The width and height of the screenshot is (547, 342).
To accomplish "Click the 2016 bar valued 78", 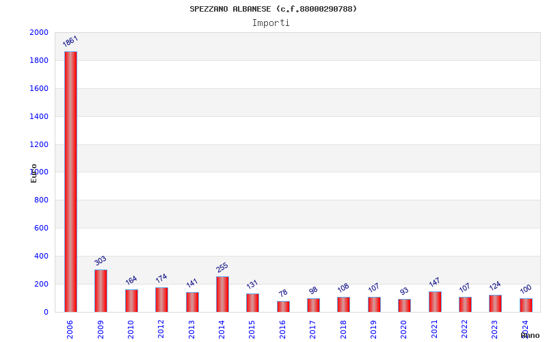I will coord(284,306).
